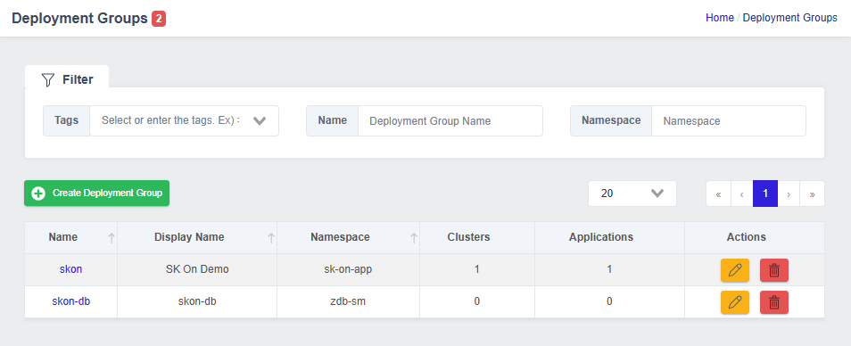Go to the next page arrow
The image size is (851, 346).
(789, 194)
